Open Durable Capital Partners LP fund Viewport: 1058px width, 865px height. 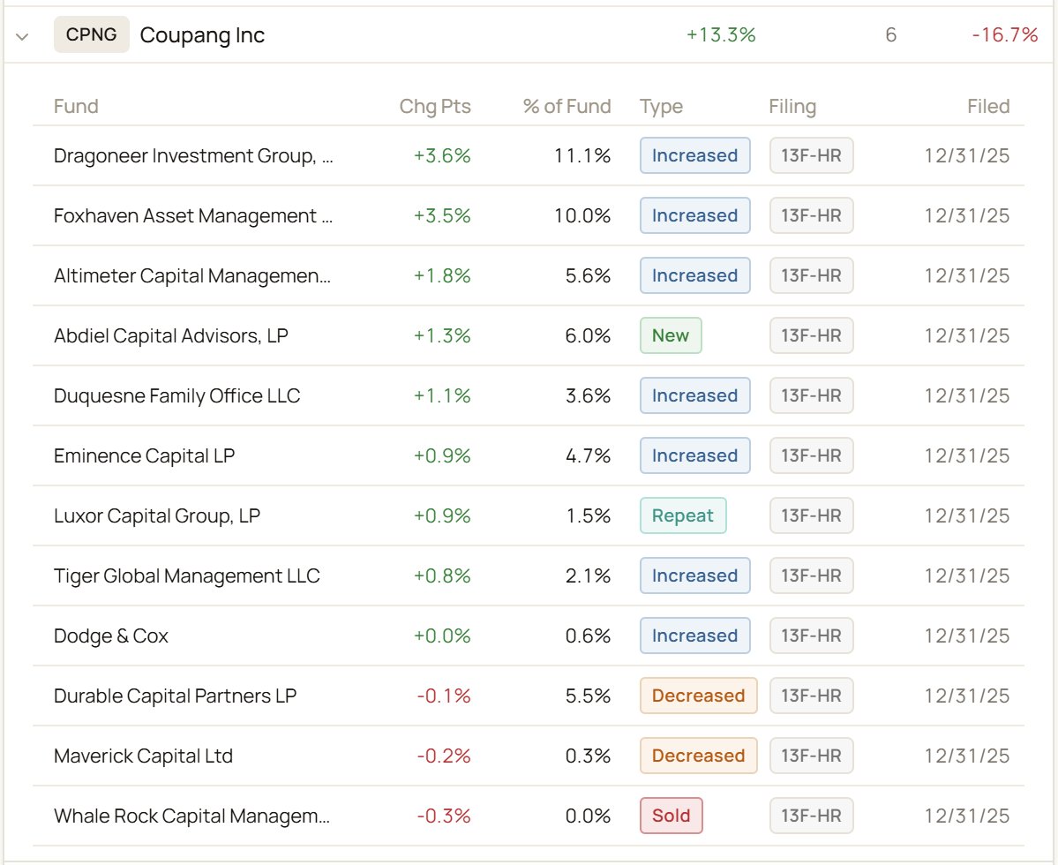pyautogui.click(x=175, y=696)
